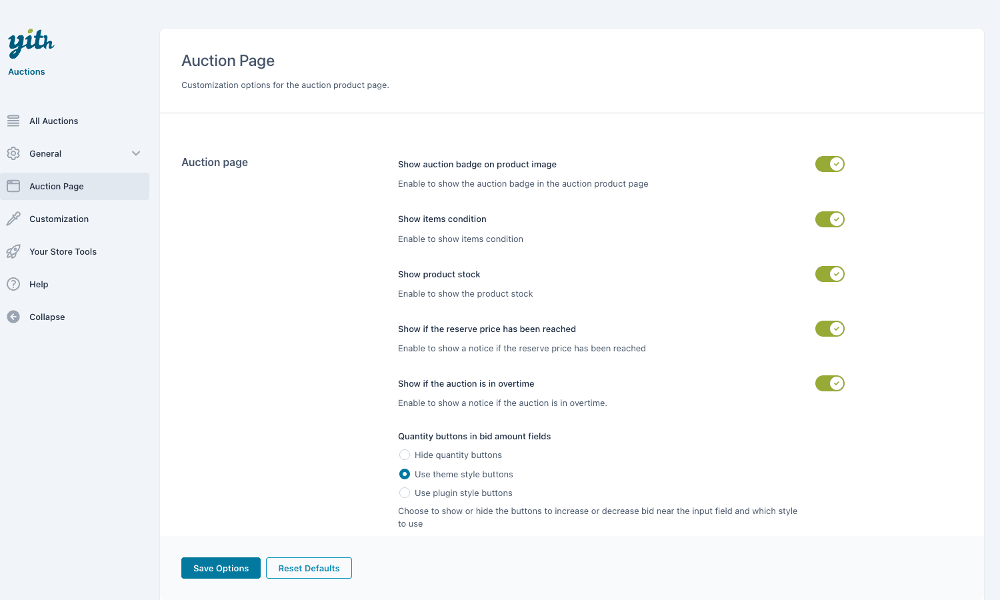Click the Auctions label under logo

pyautogui.click(x=27, y=71)
